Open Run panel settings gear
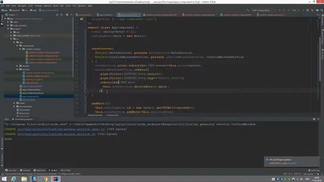 314,119
